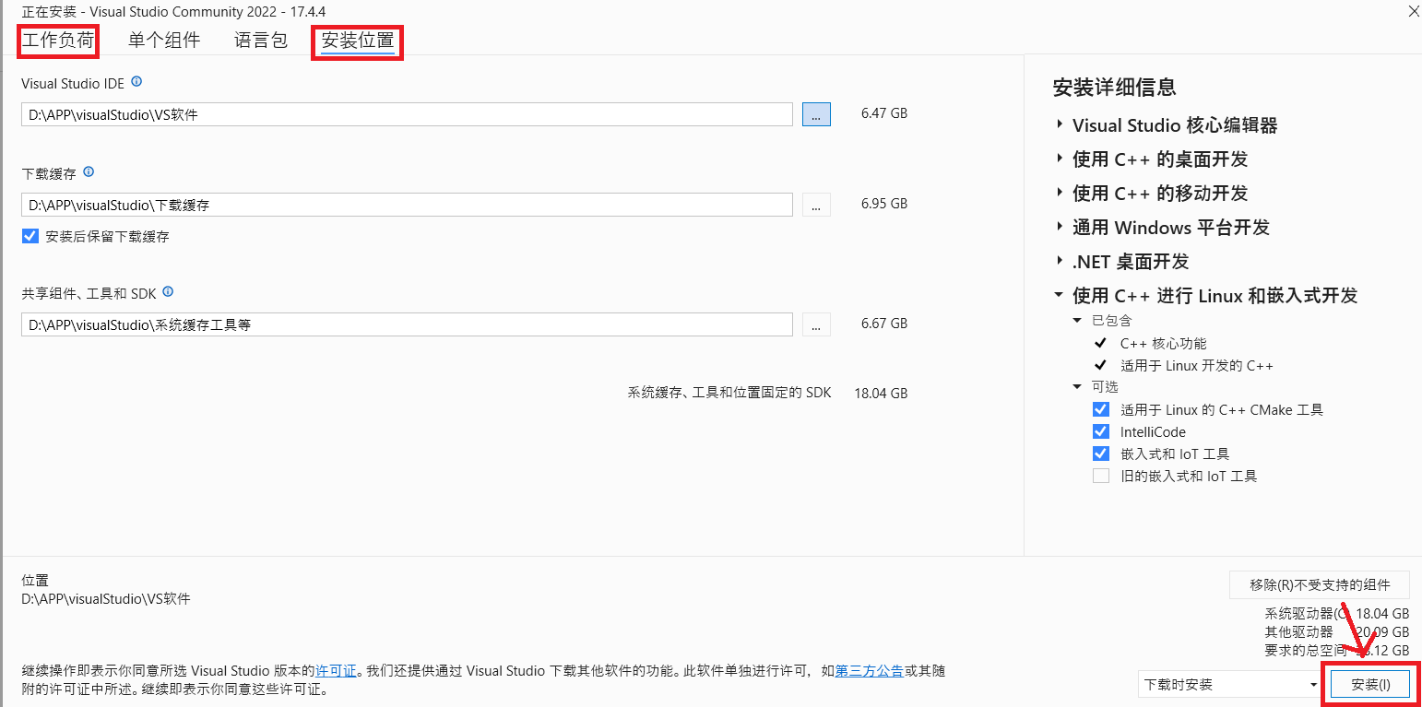
Task: Expand 使用 C++ 的桌面开发 section
Action: [x=1060, y=159]
